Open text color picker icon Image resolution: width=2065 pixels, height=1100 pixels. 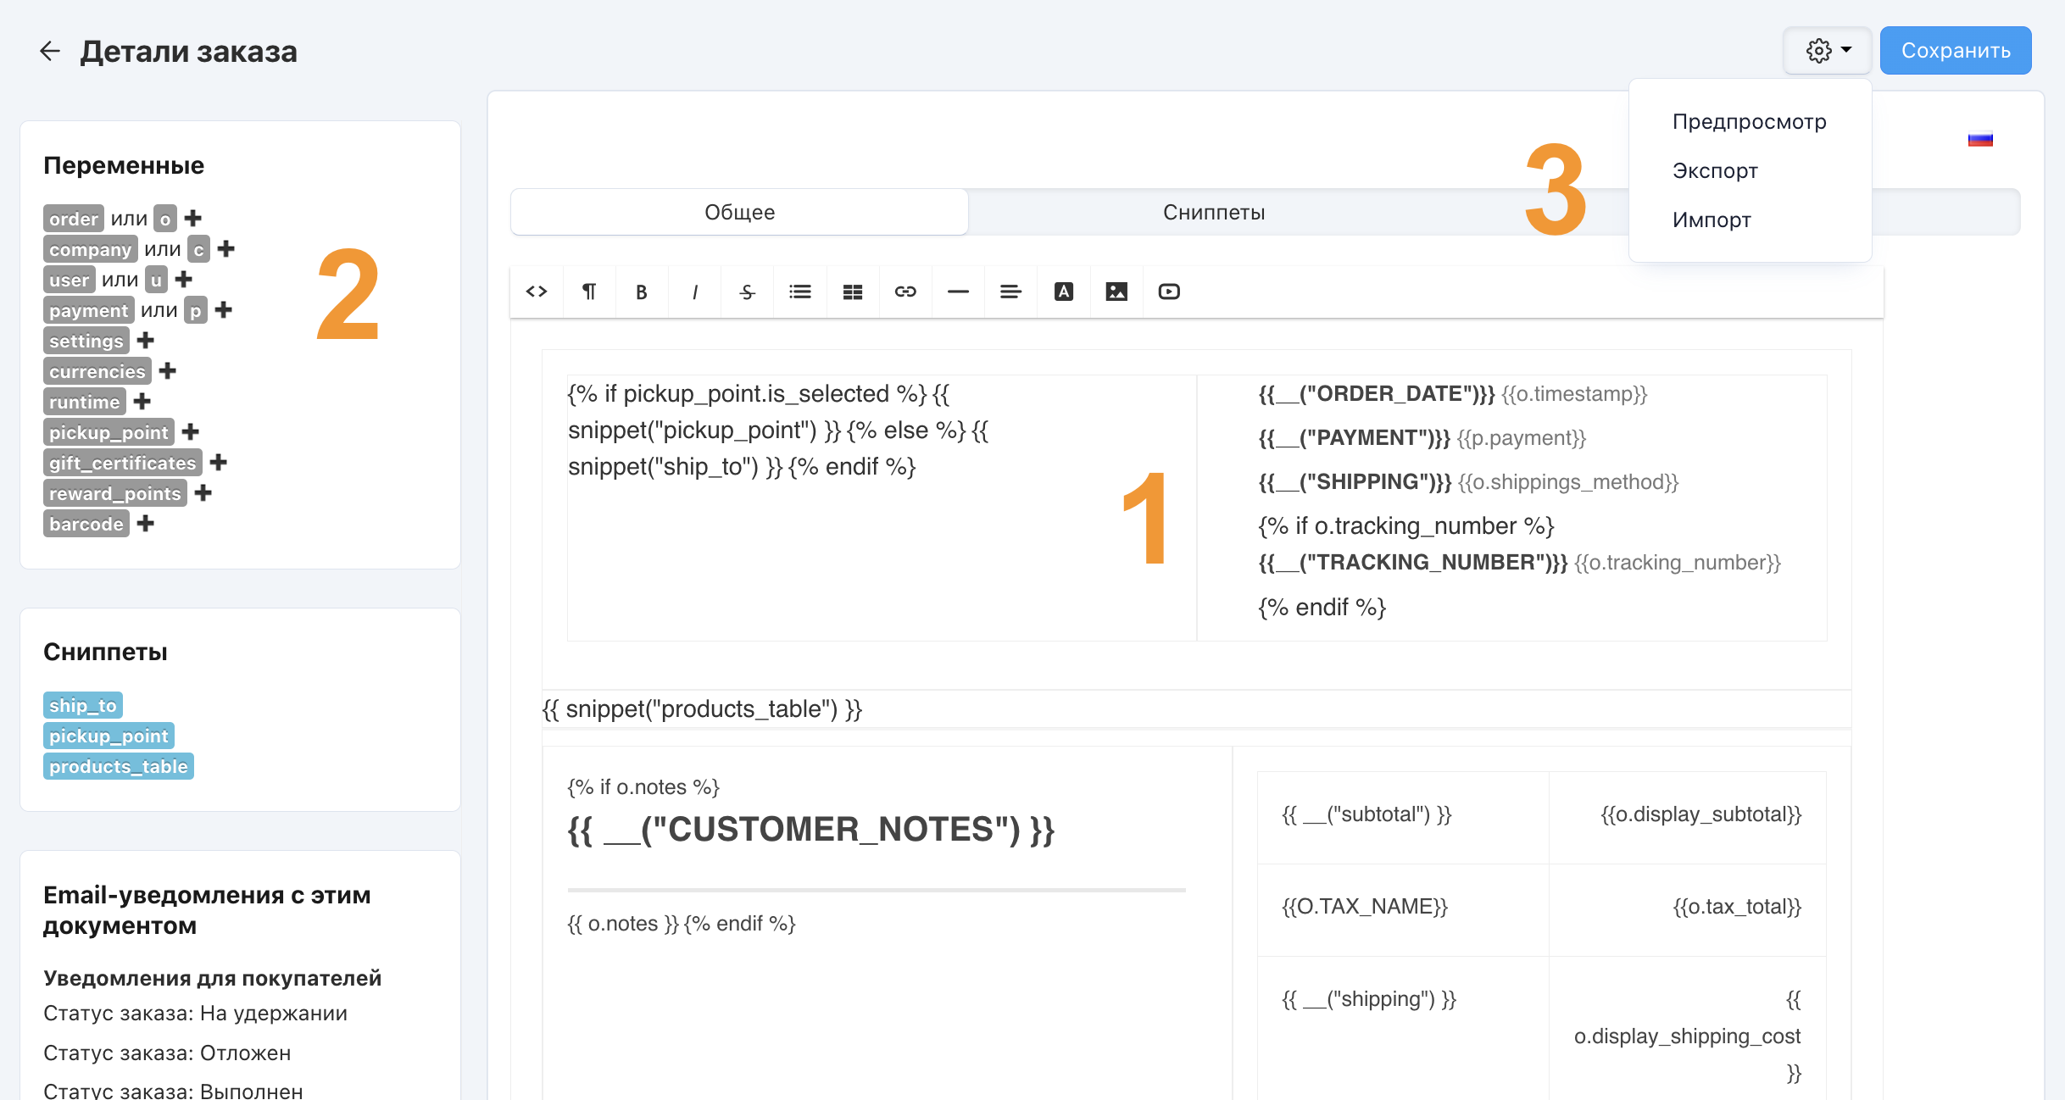1064,292
